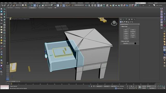The image size is (166, 93).
Task: Choose the Rectangular Selection Region tool
Action: 29,5
